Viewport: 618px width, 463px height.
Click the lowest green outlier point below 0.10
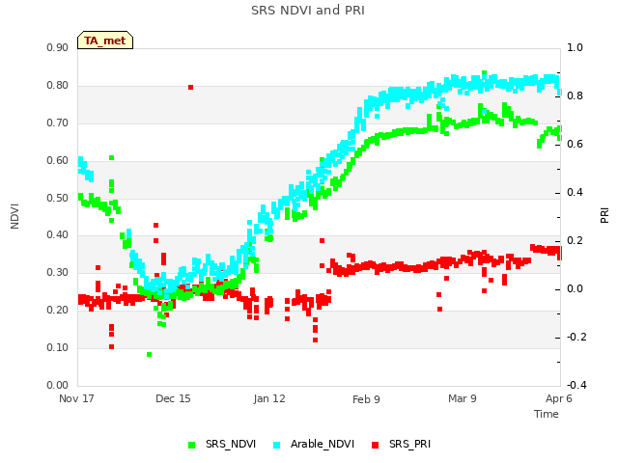[x=149, y=355]
